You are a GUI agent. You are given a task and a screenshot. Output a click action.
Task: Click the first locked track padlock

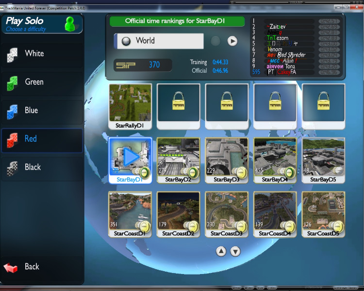178,103
